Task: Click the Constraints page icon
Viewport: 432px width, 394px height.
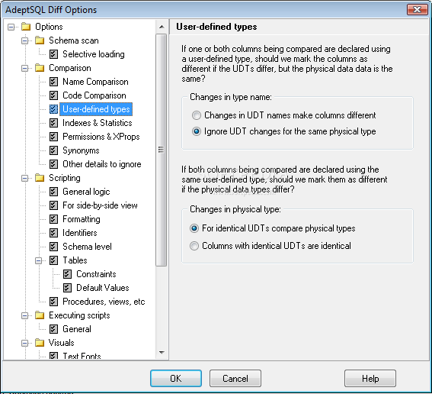Action: pos(67,274)
